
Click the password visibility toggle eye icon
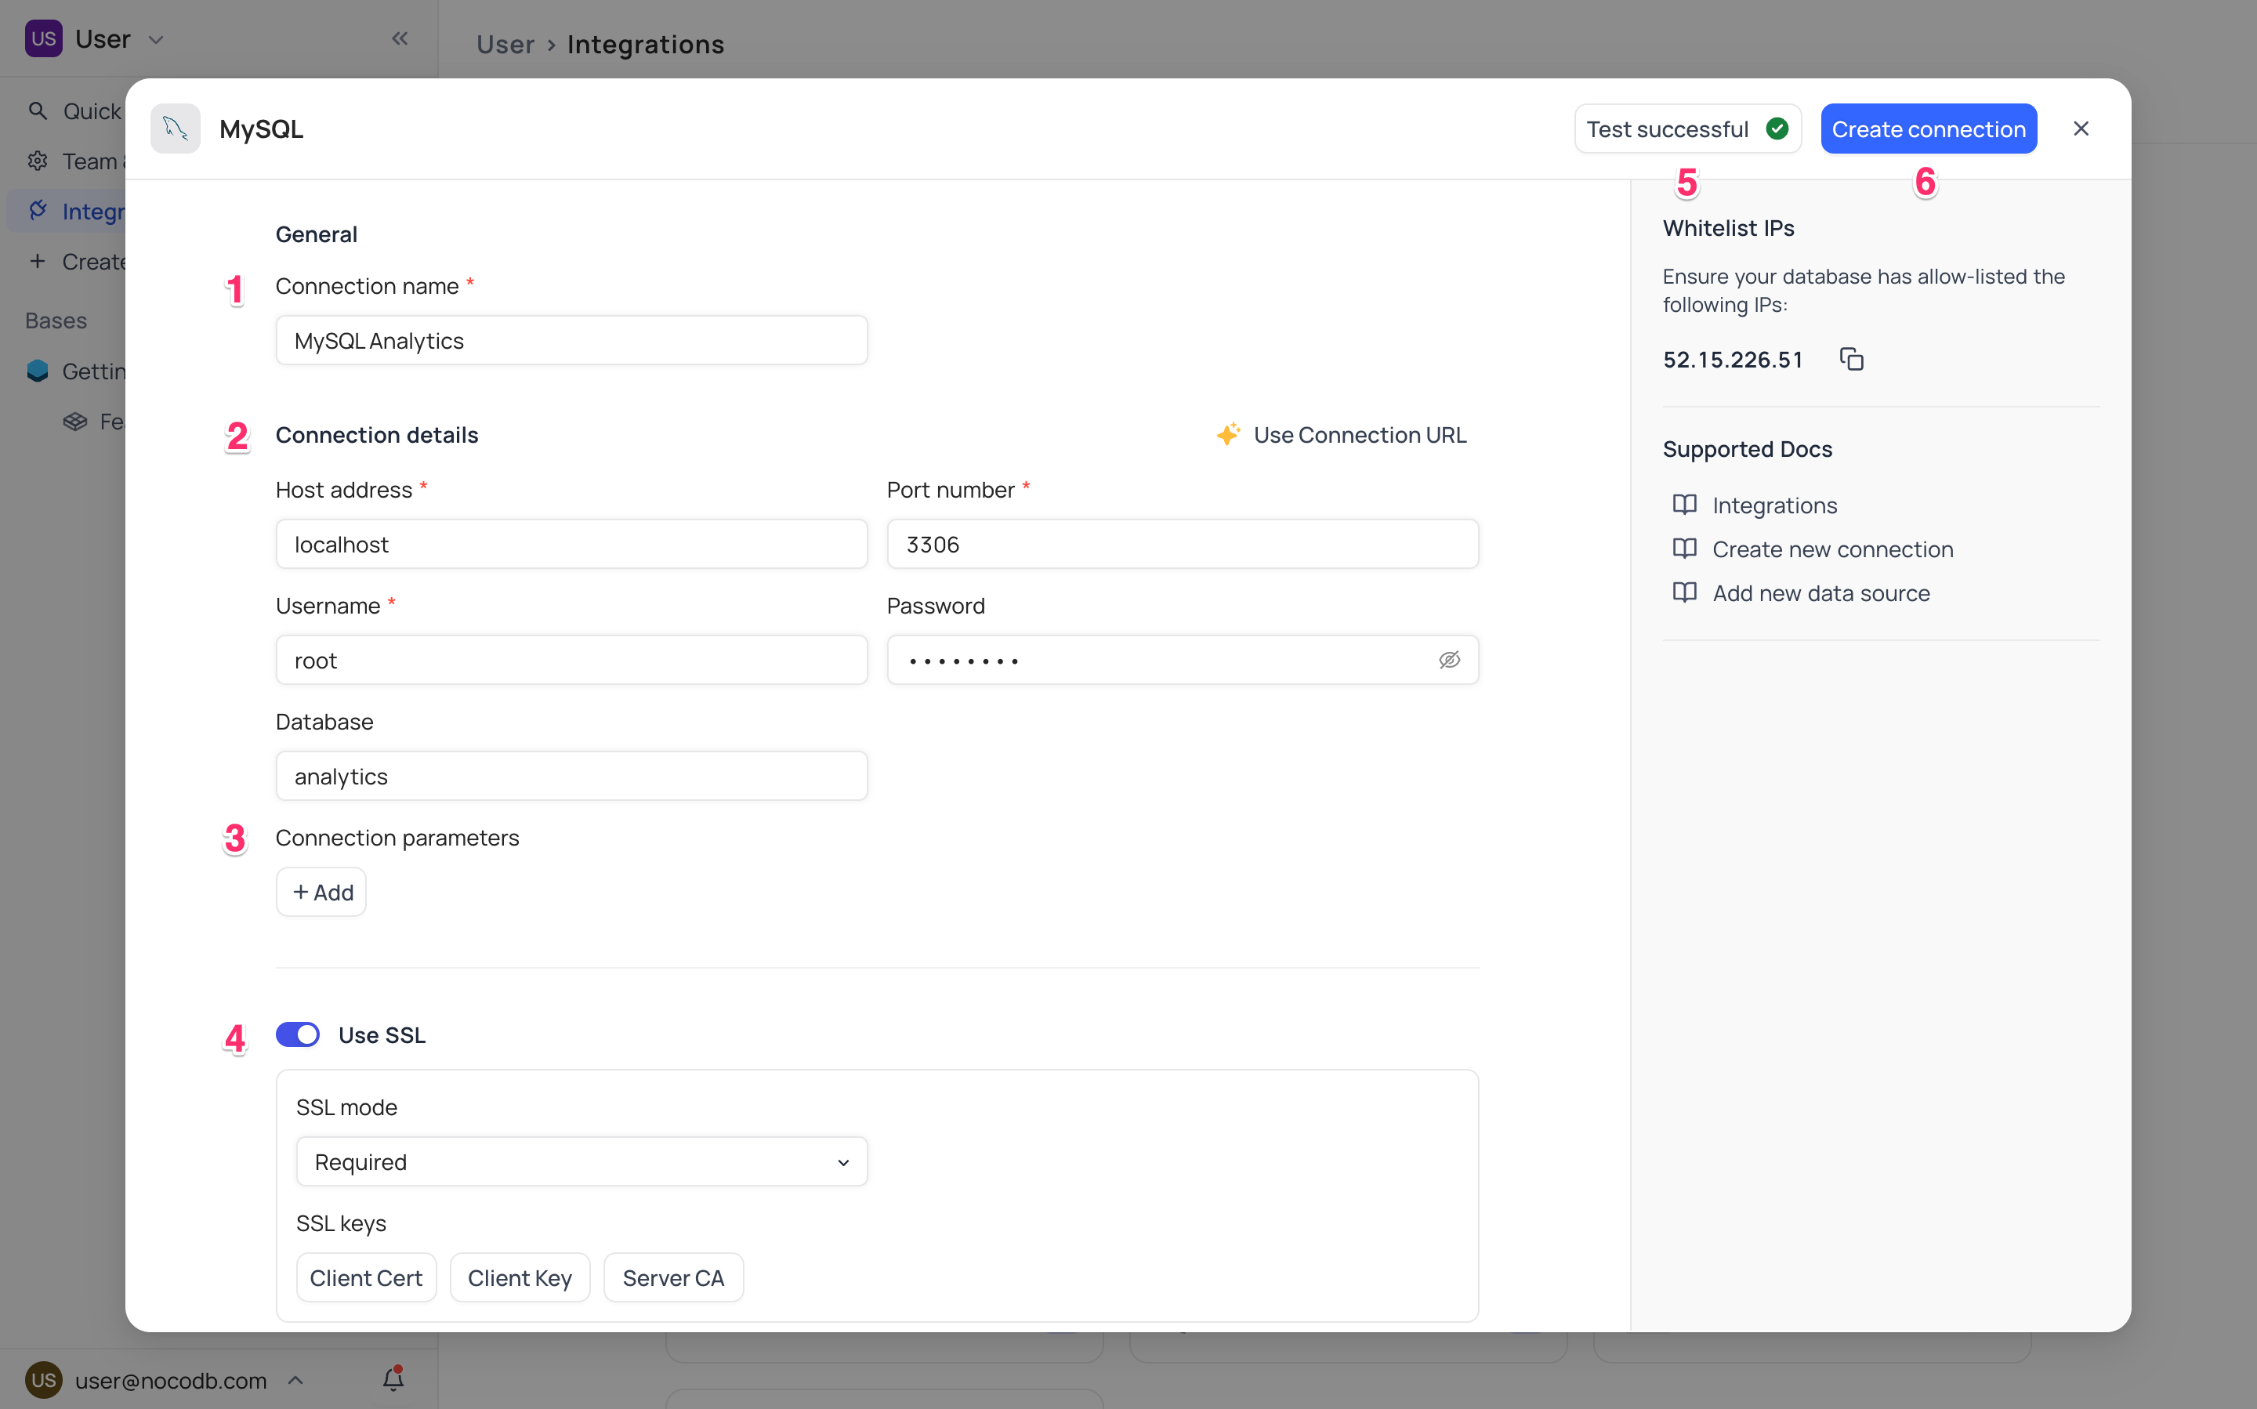pyautogui.click(x=1449, y=659)
